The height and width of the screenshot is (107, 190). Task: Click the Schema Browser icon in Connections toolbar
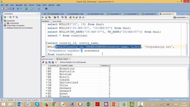(x=17, y=17)
